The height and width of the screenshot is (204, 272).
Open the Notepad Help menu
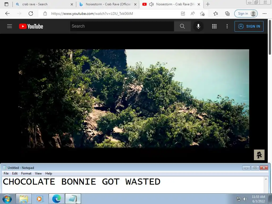[49, 173]
